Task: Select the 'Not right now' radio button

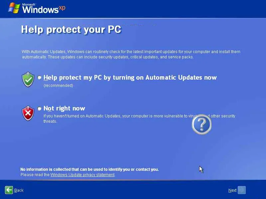Action: [40, 108]
